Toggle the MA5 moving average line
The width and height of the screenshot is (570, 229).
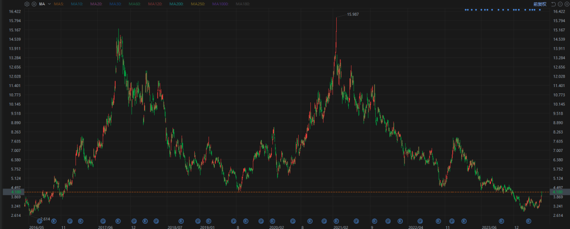[x=59, y=4]
